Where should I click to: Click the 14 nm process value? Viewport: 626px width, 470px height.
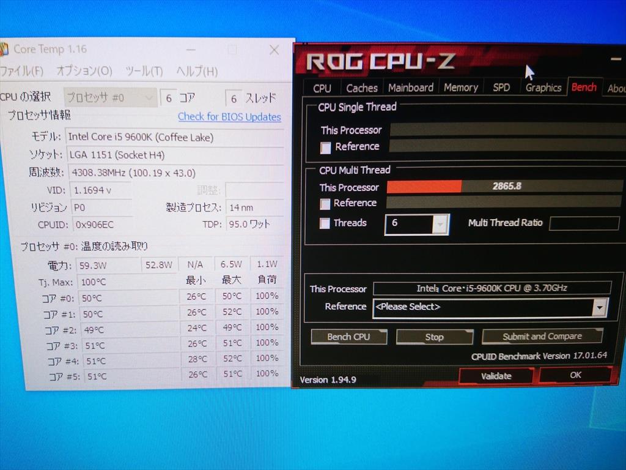[255, 207]
